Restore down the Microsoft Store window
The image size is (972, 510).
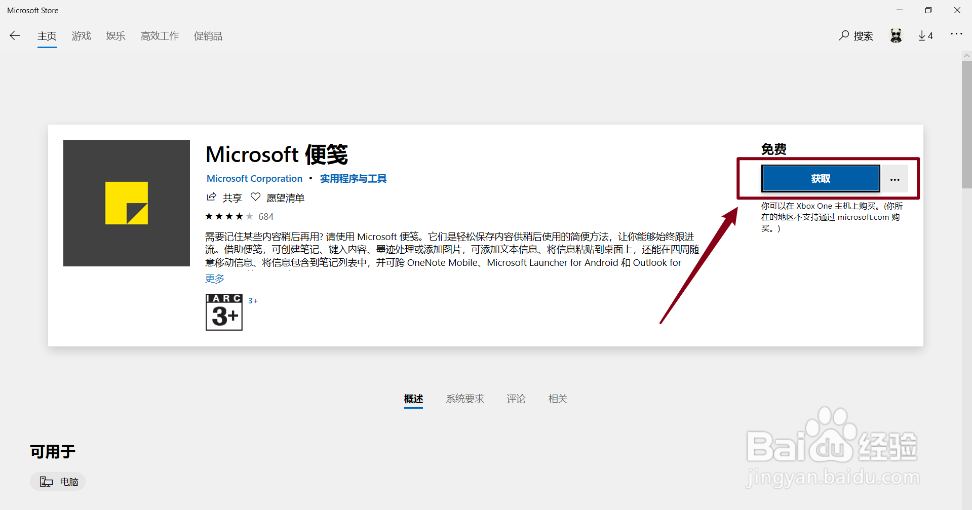928,10
